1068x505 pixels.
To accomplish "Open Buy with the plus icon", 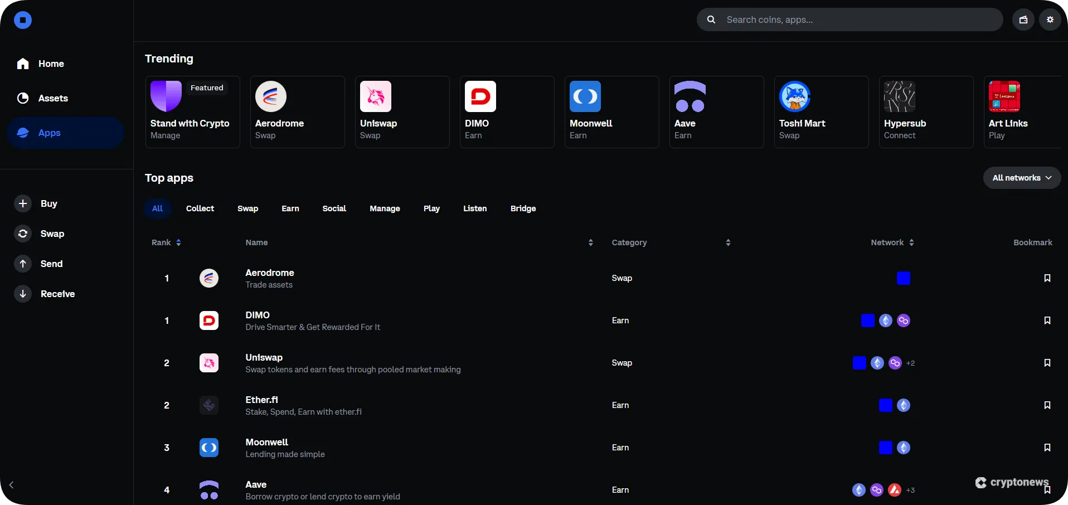I will pyautogui.click(x=23, y=203).
